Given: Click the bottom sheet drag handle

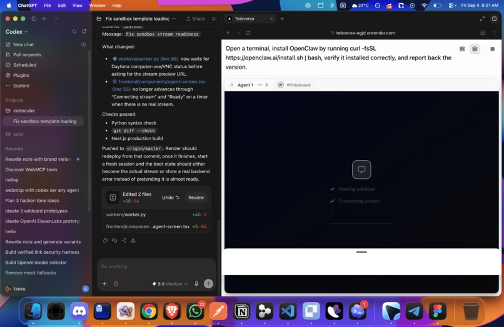Looking at the screenshot, I should coord(361,252).
